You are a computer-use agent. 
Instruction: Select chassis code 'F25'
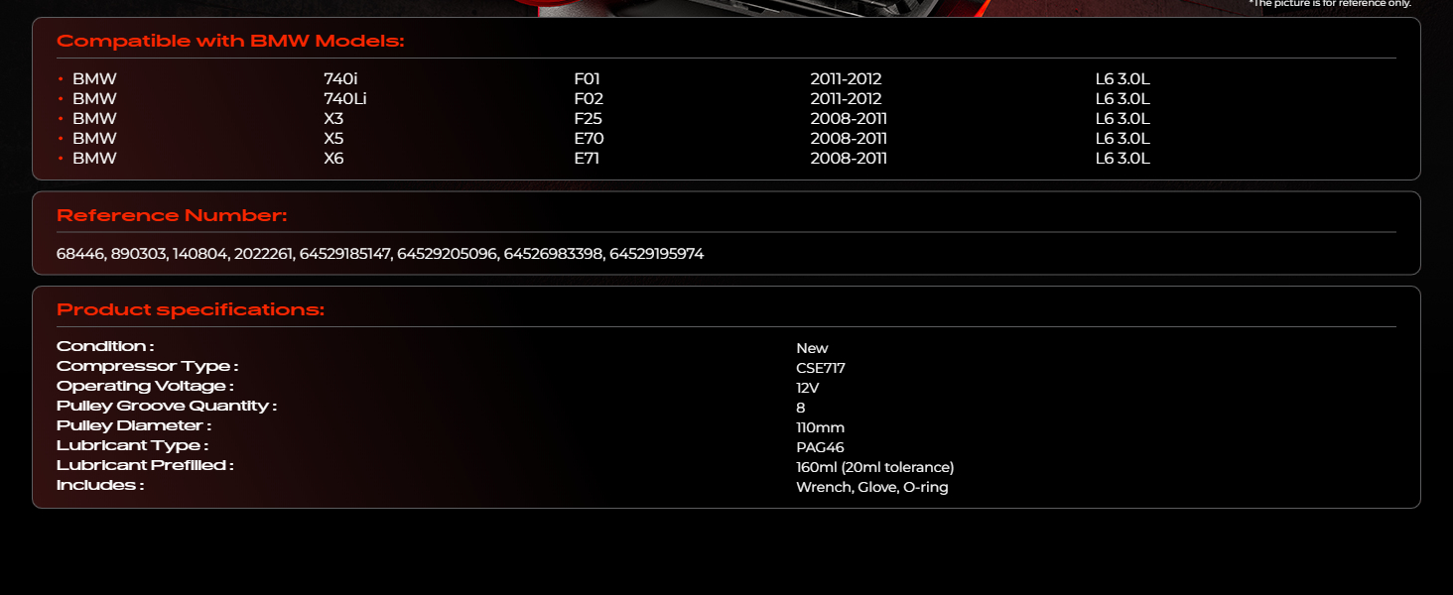[x=589, y=119]
